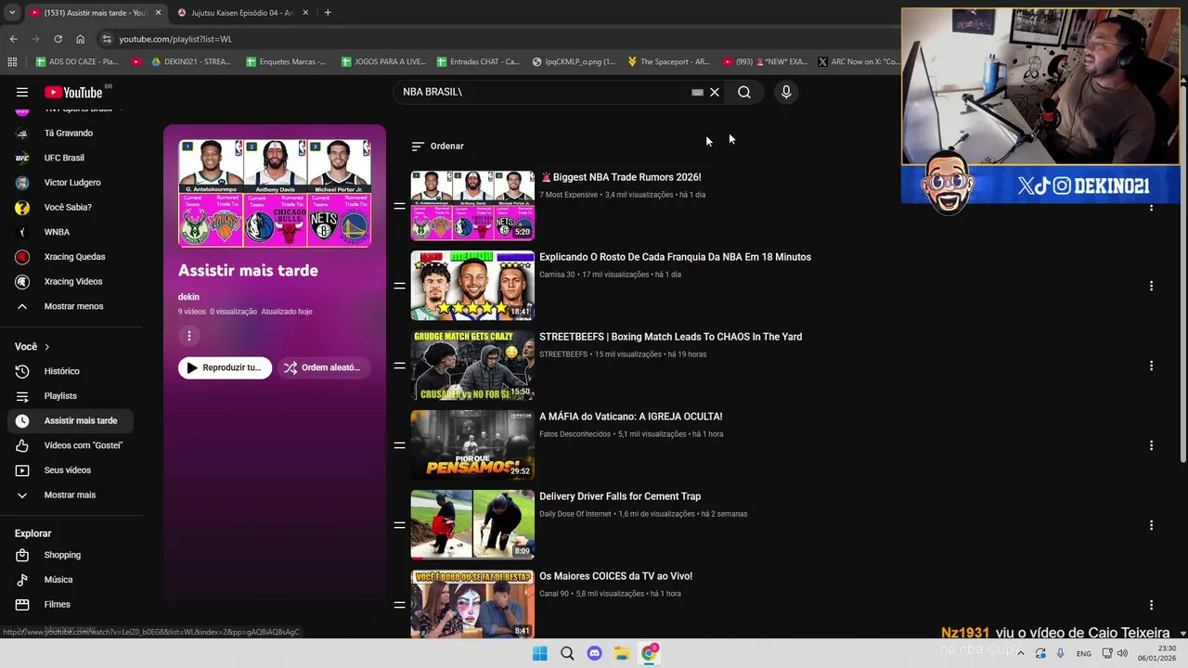This screenshot has width=1188, height=668.
Task: Open the Ordenar sort menu
Action: tap(437, 146)
